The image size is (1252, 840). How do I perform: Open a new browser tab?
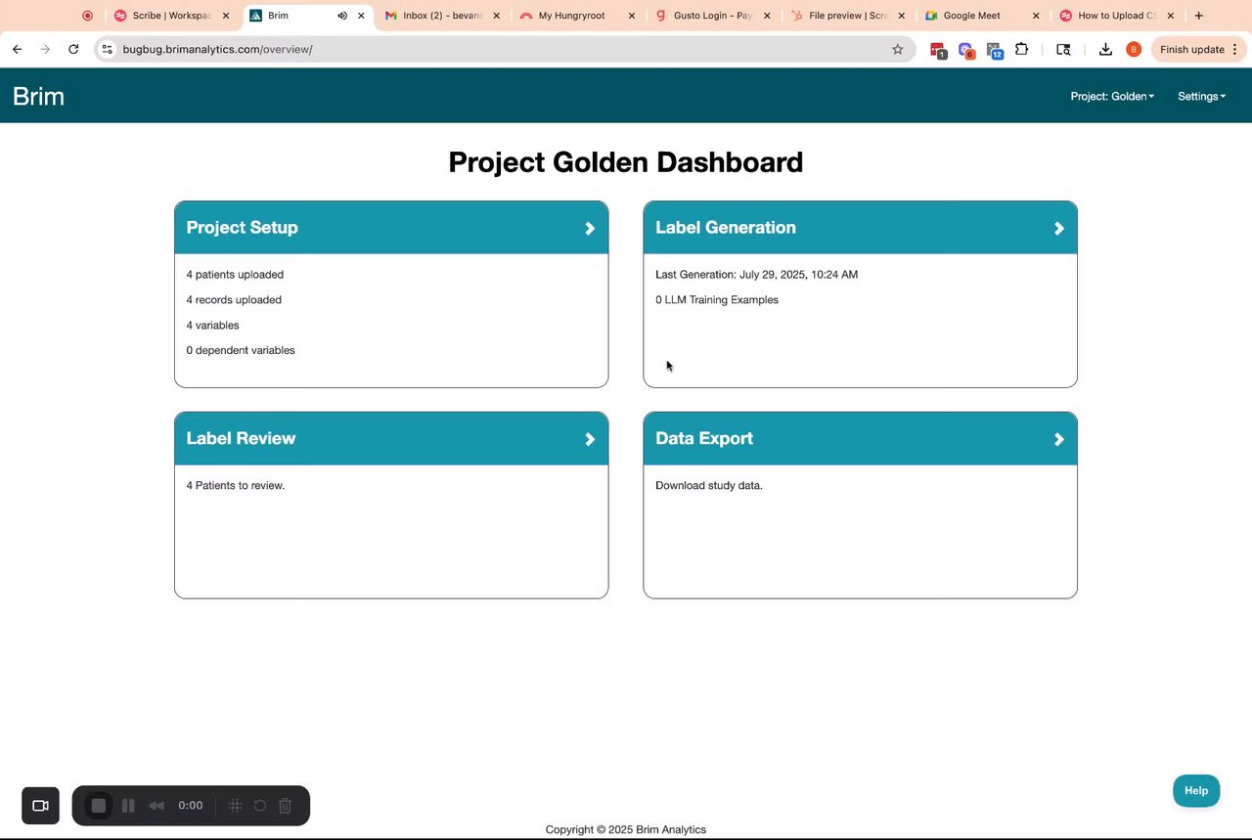click(1198, 16)
